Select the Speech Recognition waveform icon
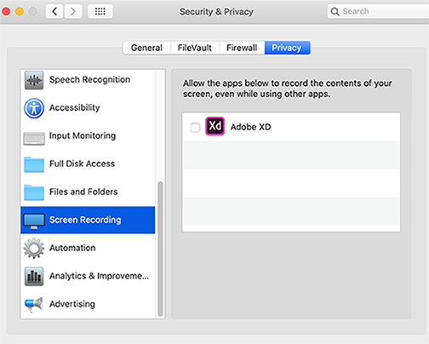 point(34,80)
